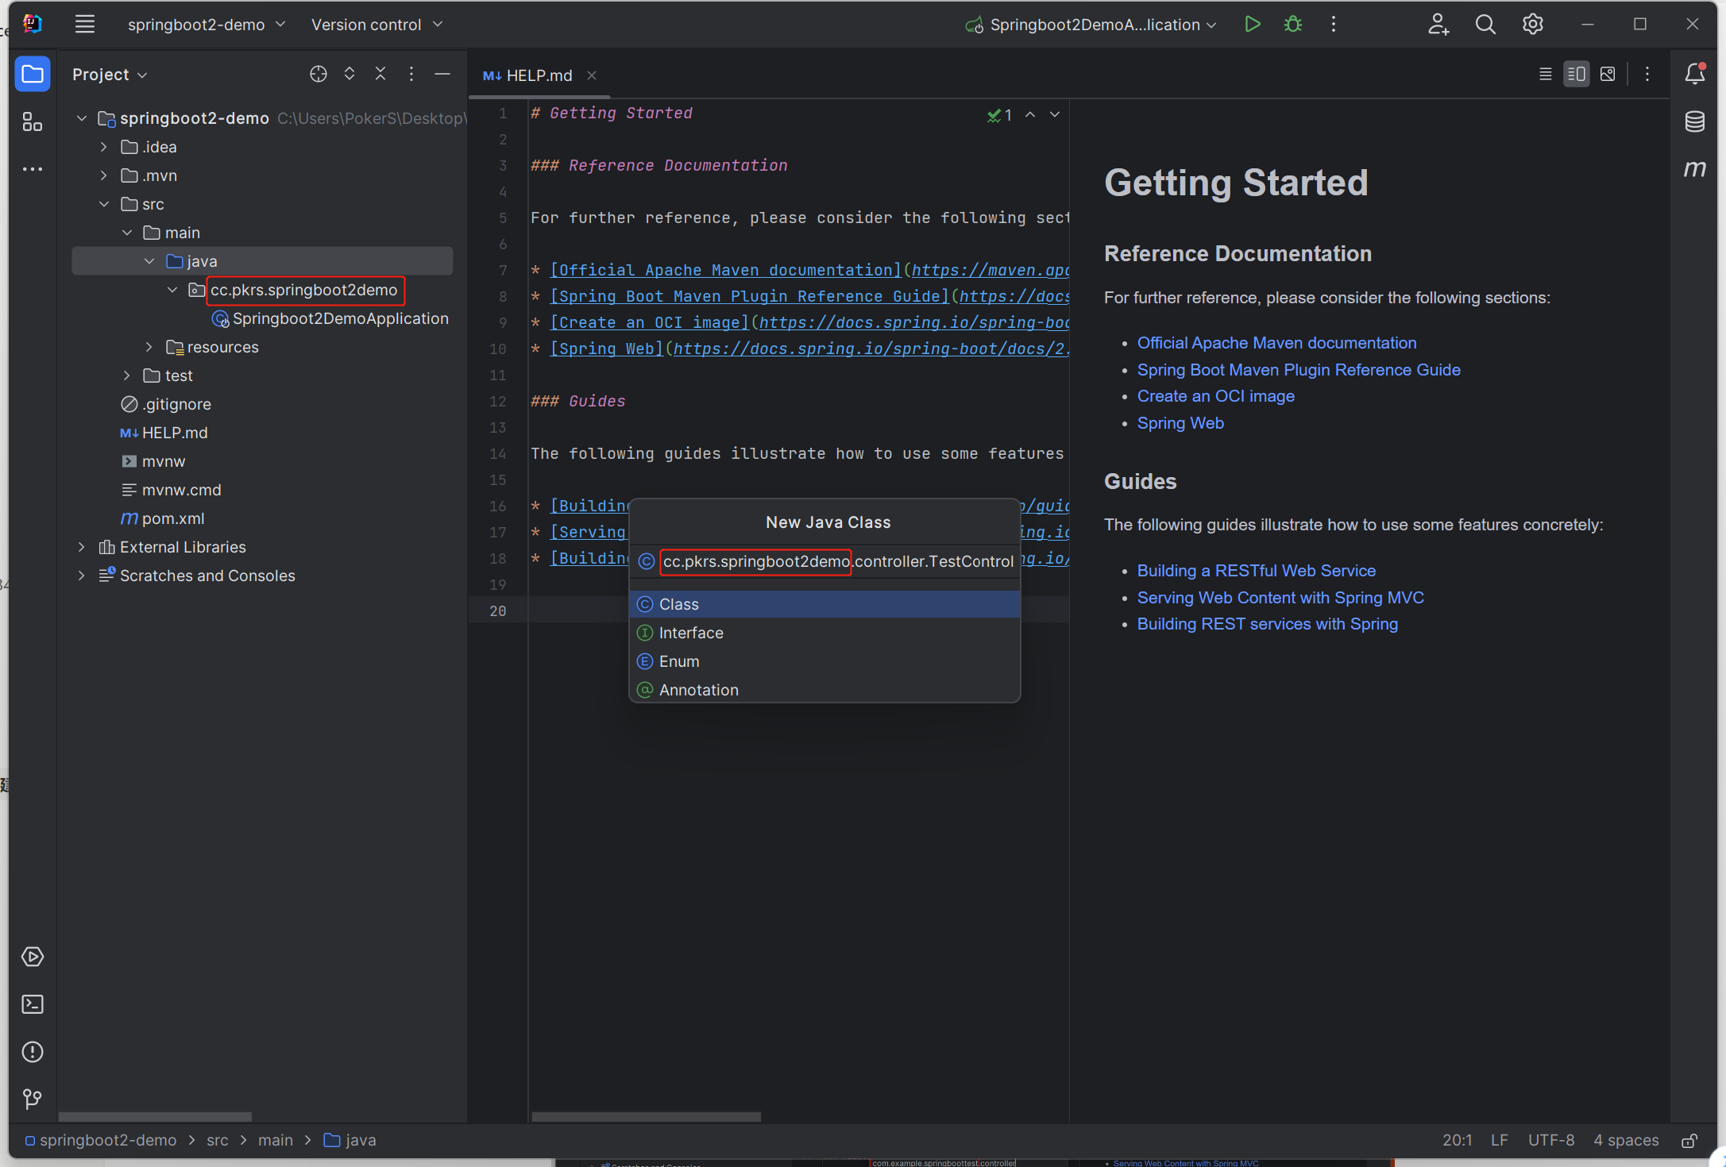Close the HELP.md tab
The image size is (1726, 1167).
(x=592, y=75)
